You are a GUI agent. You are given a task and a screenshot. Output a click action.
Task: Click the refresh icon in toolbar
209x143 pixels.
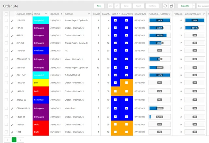[165, 6]
